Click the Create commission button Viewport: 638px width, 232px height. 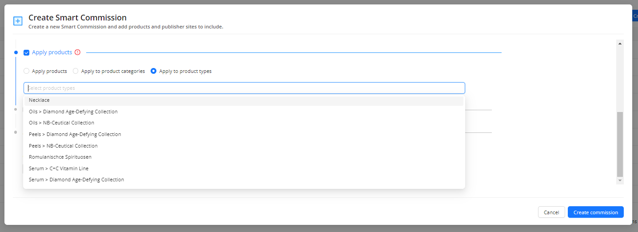[595, 212]
